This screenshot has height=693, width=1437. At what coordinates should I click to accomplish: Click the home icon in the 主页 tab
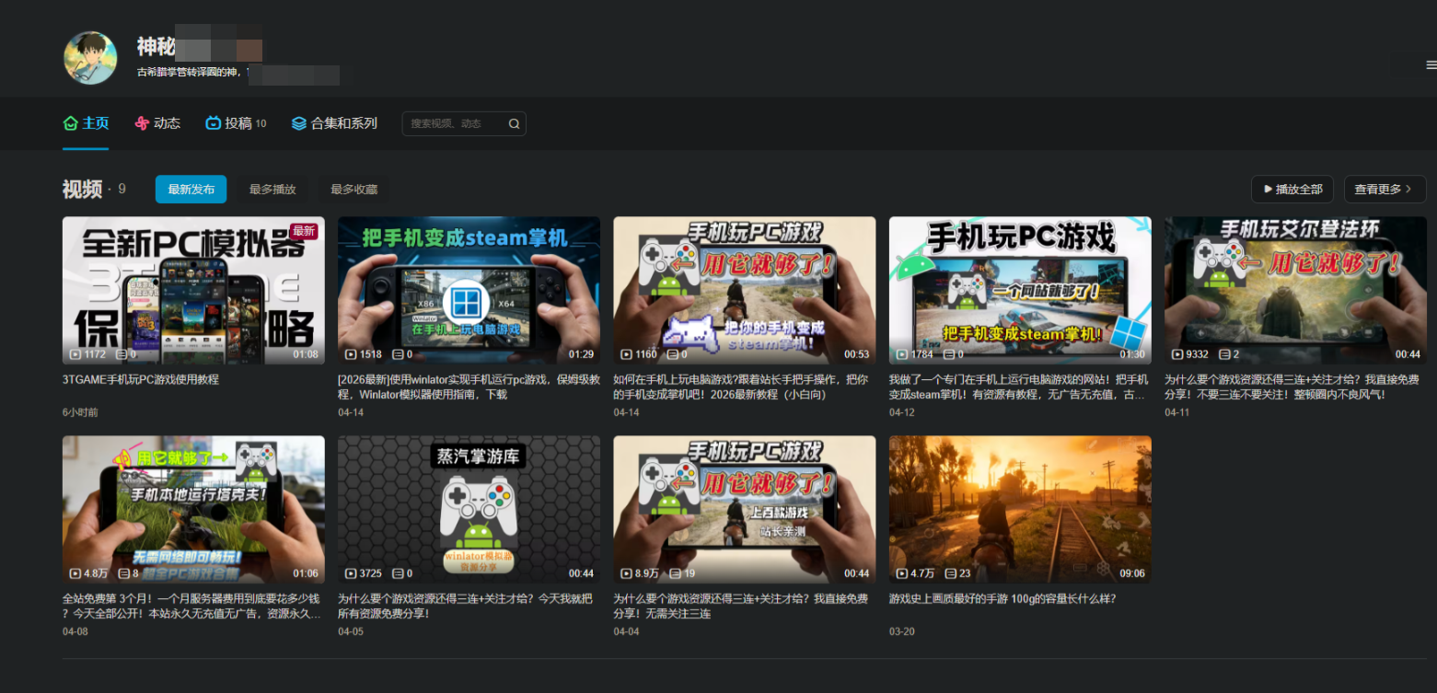71,123
